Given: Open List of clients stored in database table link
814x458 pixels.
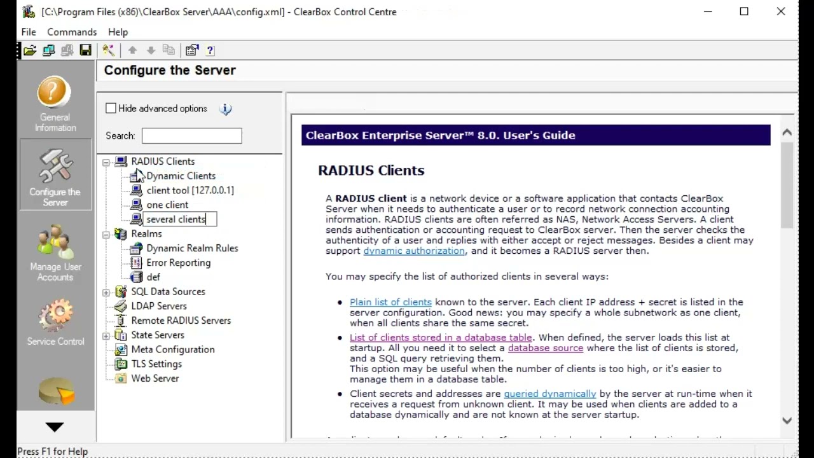Looking at the screenshot, I should click(441, 337).
